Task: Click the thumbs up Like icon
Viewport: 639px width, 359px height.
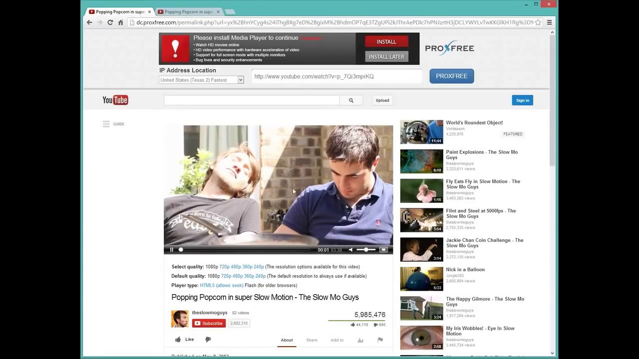Action: pos(178,340)
